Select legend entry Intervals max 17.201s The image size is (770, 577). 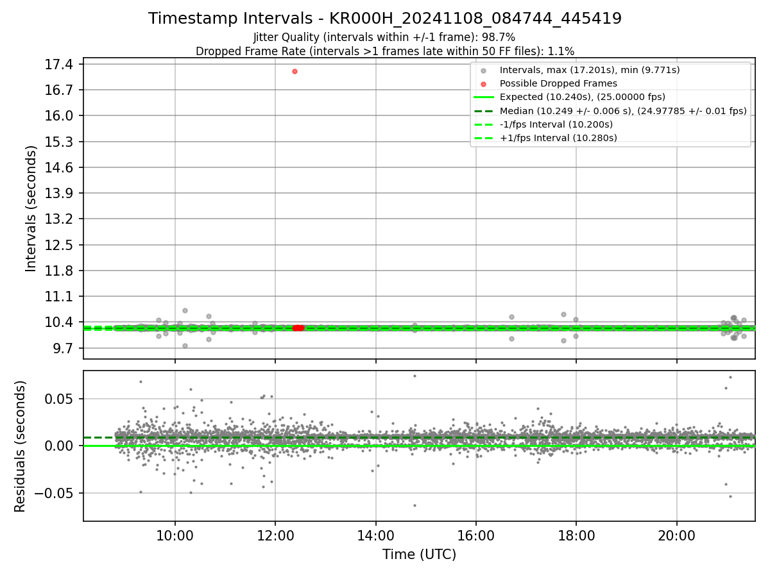point(590,70)
